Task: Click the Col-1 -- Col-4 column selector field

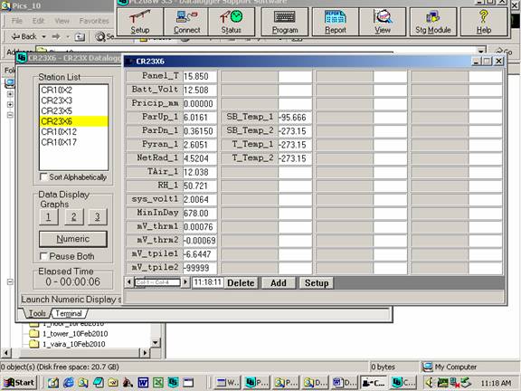Action: tap(157, 282)
